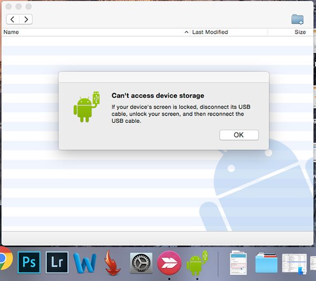This screenshot has width=316, height=281.
Task: Open the blue W Word app in dock
Action: click(x=85, y=263)
